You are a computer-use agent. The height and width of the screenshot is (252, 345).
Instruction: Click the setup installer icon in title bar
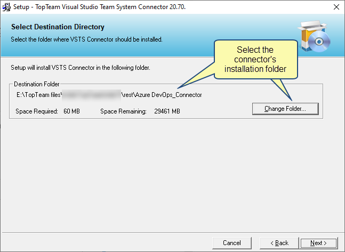[x=6, y=7]
